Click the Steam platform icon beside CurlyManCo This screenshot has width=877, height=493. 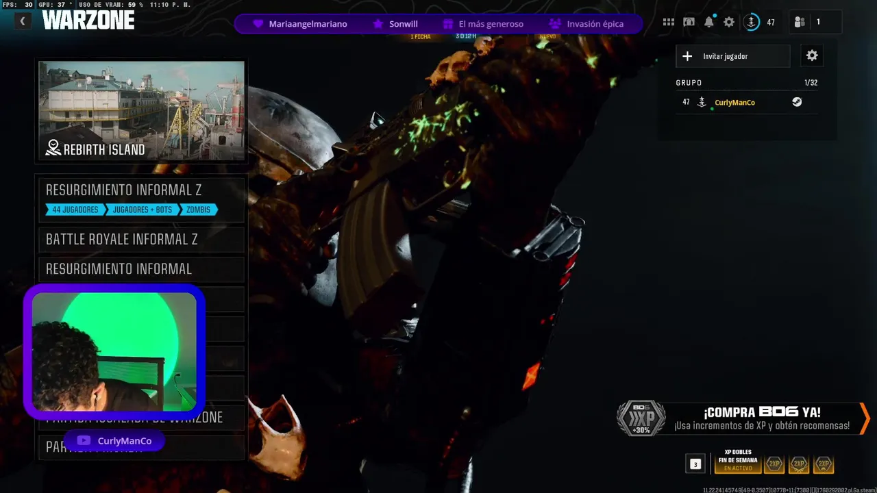797,102
